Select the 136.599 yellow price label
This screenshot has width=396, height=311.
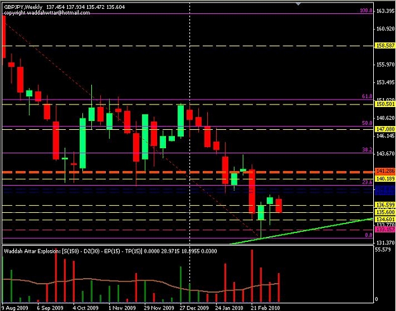385,205
